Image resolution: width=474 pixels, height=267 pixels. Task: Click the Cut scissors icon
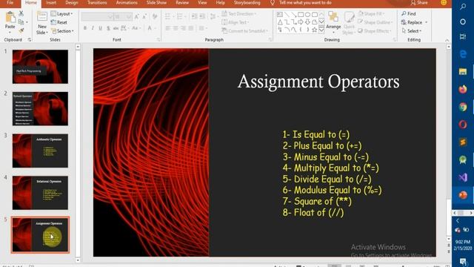click(21, 13)
